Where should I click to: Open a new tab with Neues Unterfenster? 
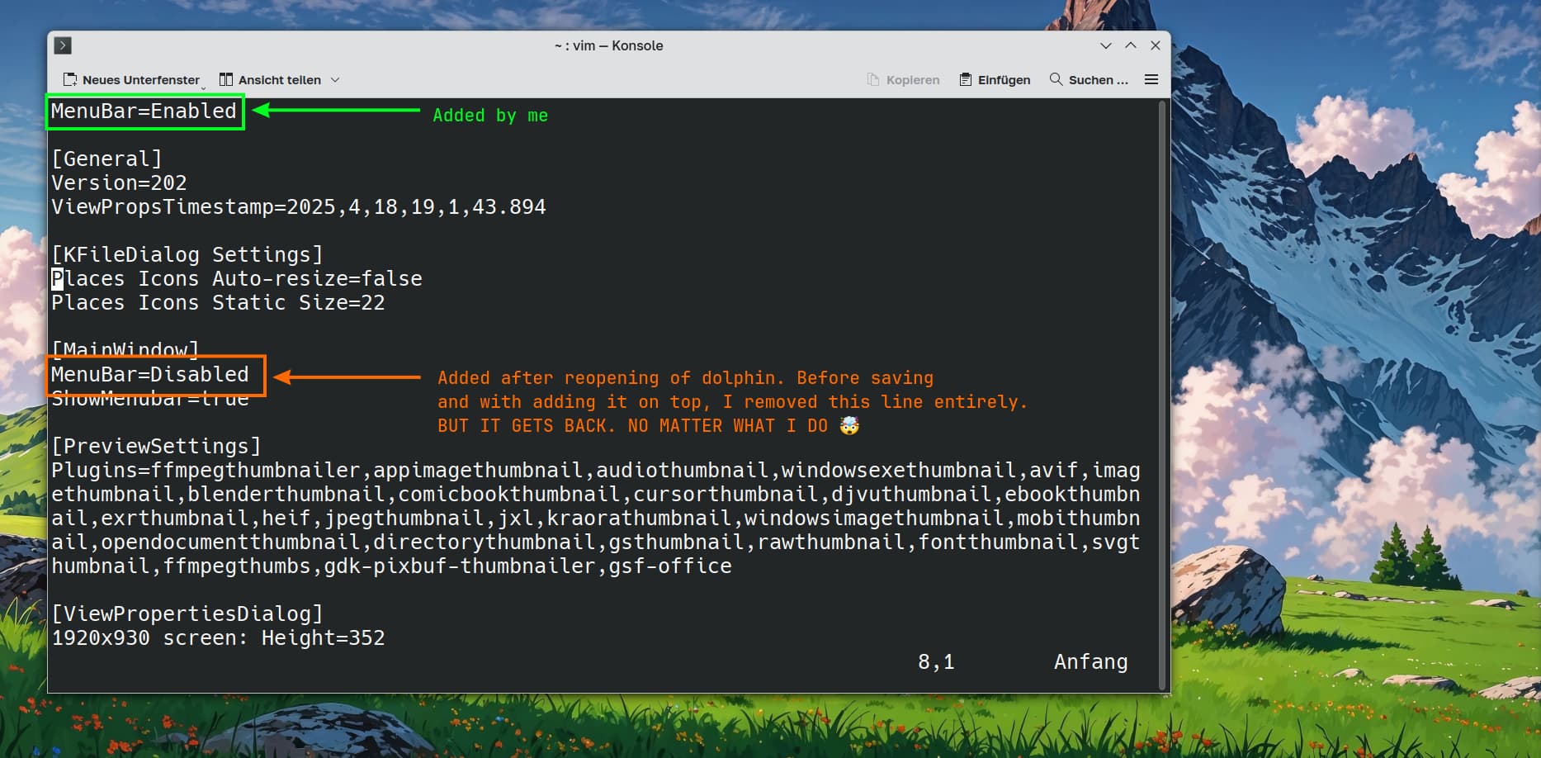tap(132, 80)
